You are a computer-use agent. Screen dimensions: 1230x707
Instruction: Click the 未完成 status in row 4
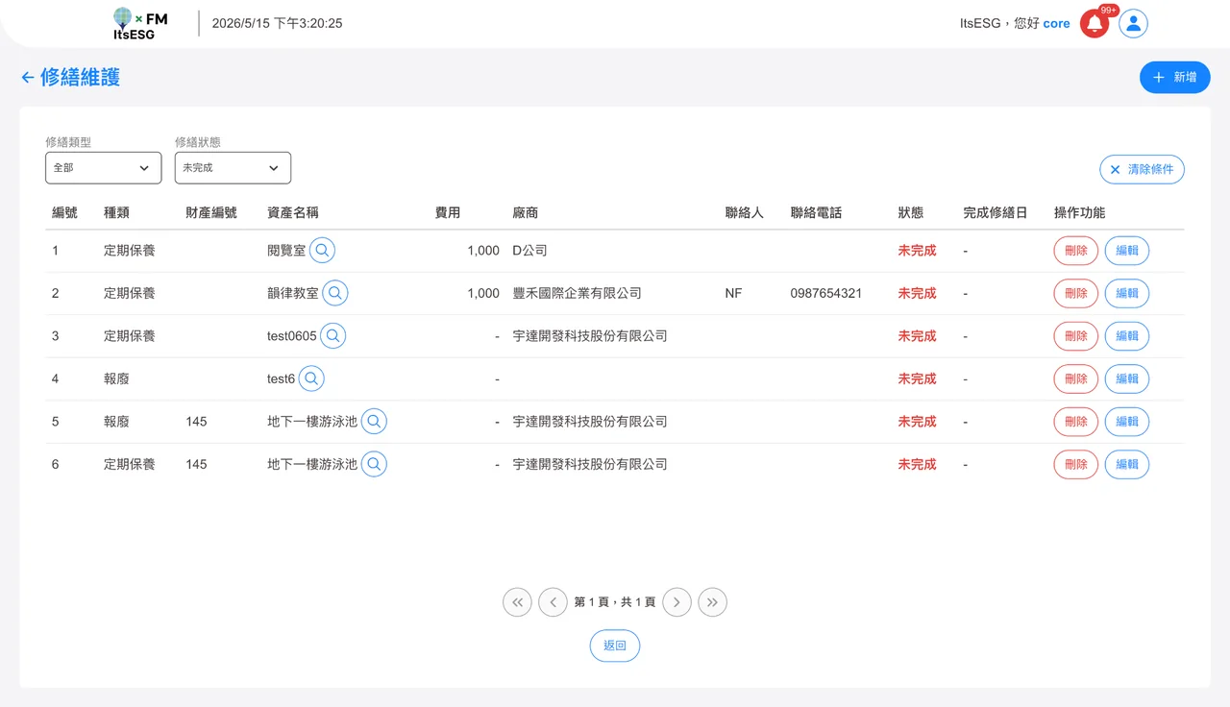click(917, 378)
